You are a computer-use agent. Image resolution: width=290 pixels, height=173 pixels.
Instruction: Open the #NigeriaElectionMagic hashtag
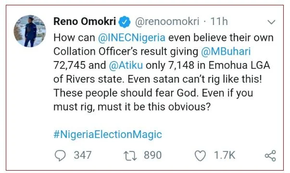[108, 135]
